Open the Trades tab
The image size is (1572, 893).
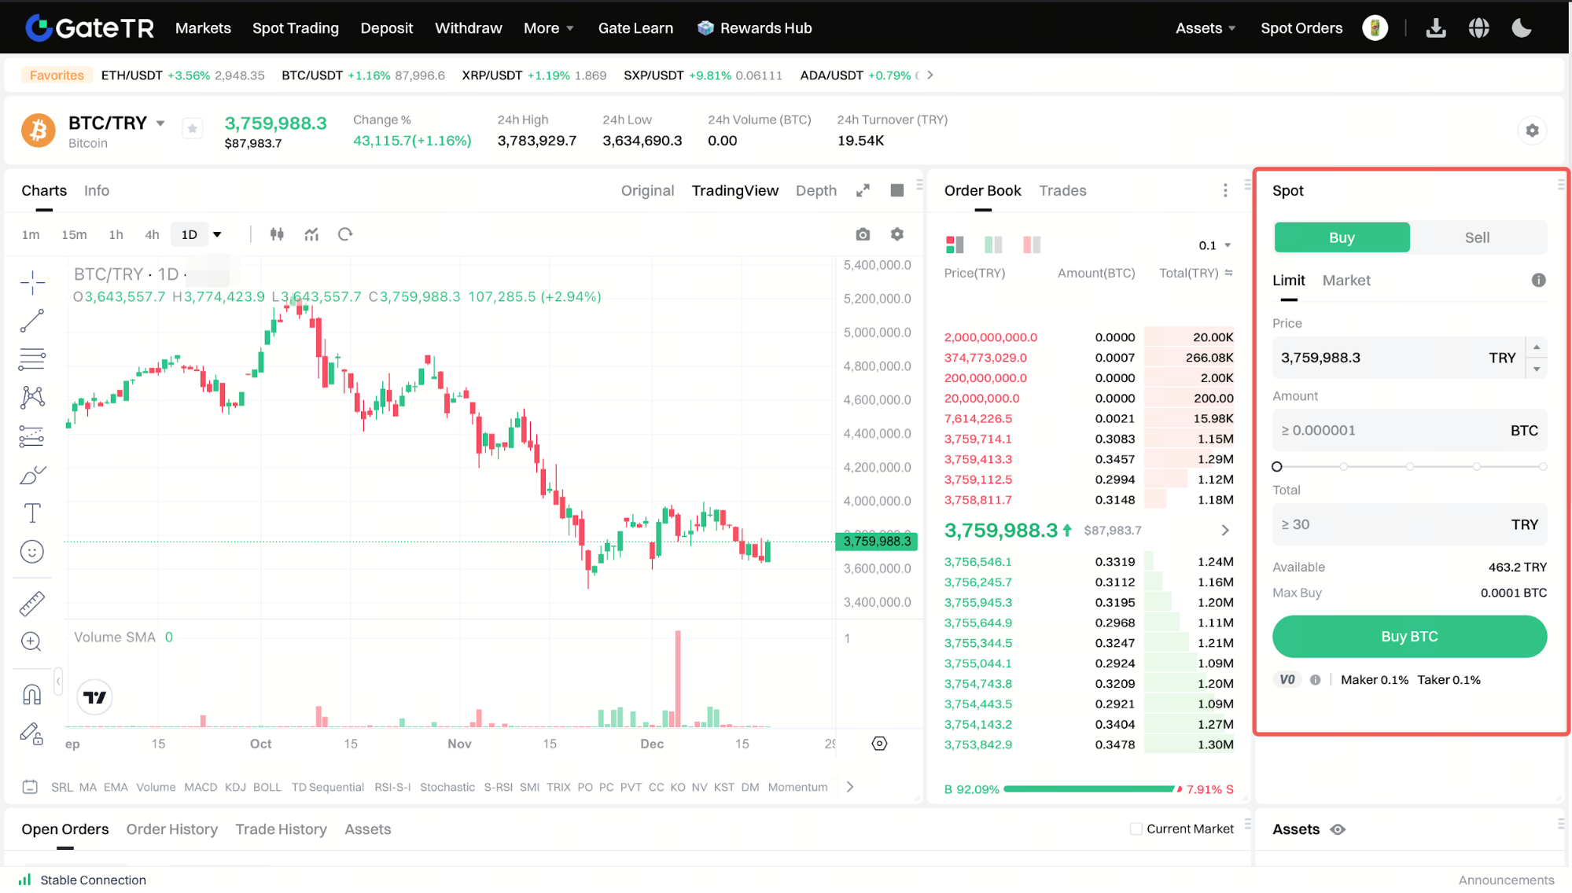point(1062,190)
